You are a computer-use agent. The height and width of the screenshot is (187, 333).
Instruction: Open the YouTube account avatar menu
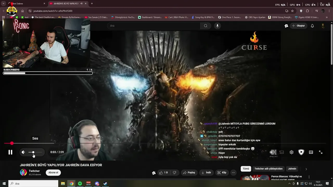(323, 26)
